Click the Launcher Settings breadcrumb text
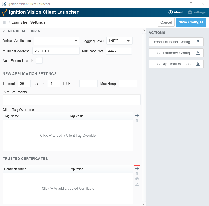209x206 pixels. (28, 22)
